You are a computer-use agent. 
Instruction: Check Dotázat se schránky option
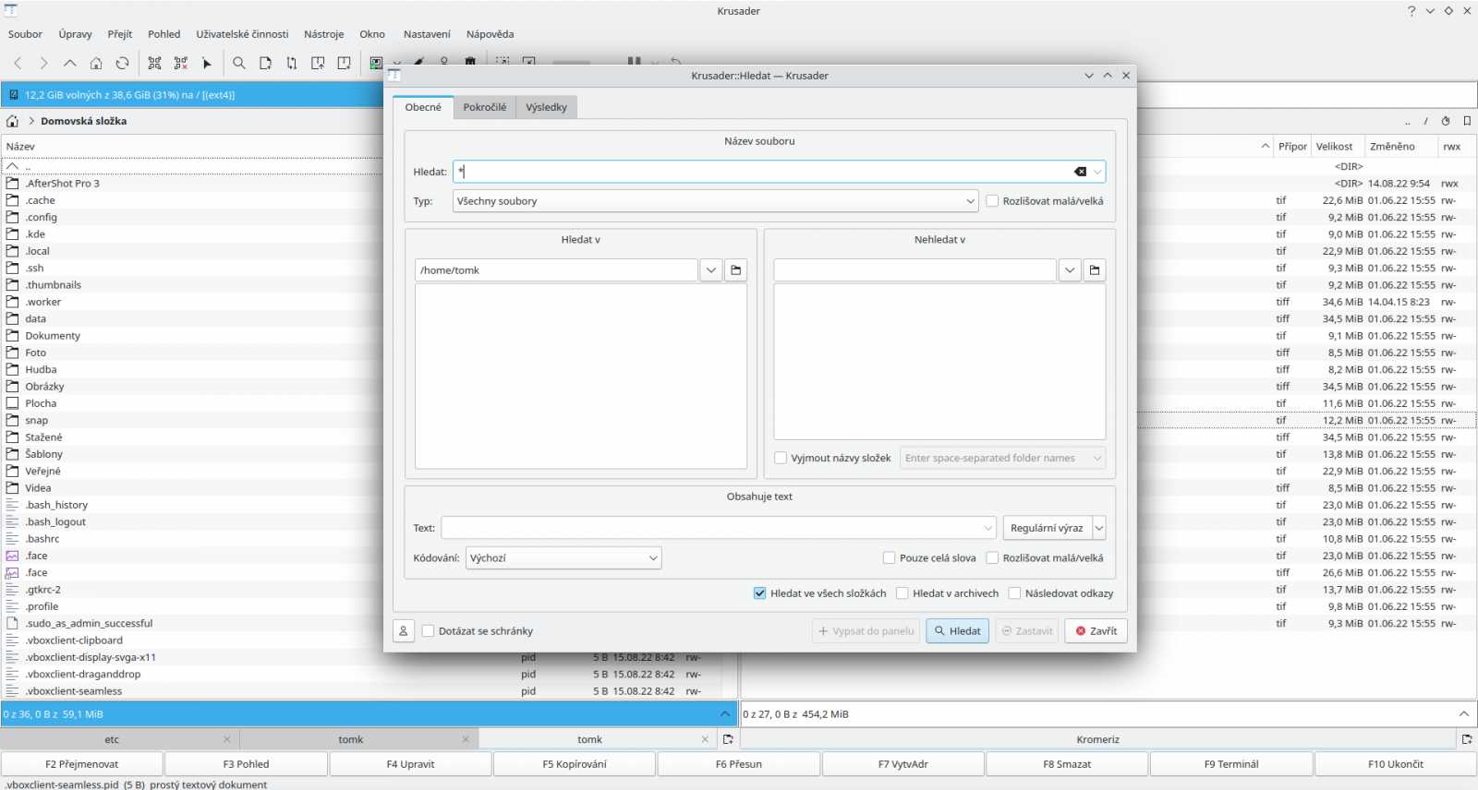(478, 631)
